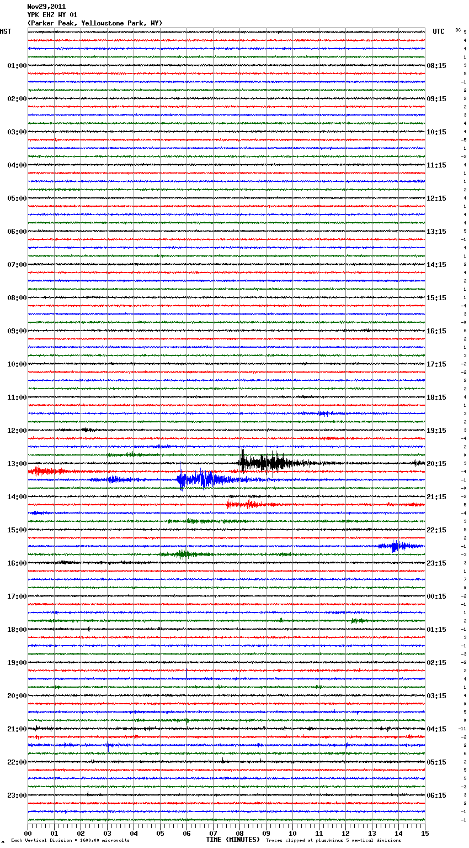Viewport: 469px width, 848px height.
Task: Select the 09:00 MST time label
Action: pos(17,331)
